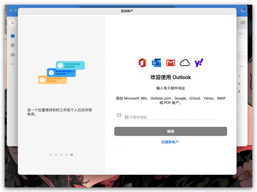Click the iCloud cloud icon

185,63
